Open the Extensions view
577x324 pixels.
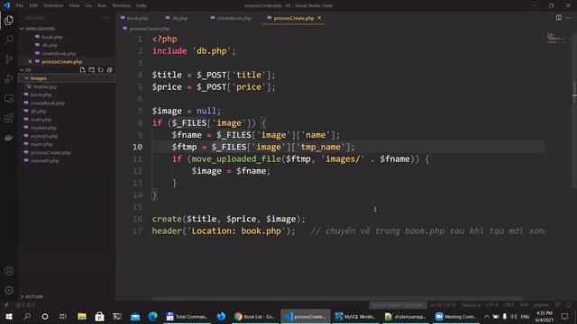[9, 118]
